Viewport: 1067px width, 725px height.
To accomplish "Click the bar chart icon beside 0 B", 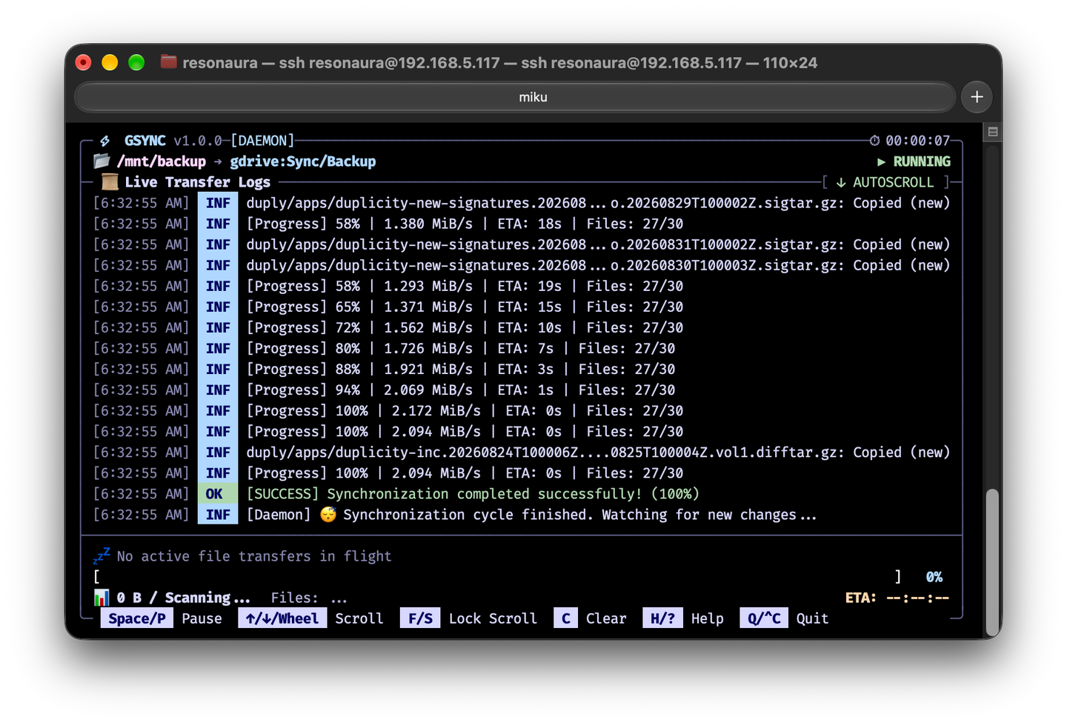I will 102,597.
